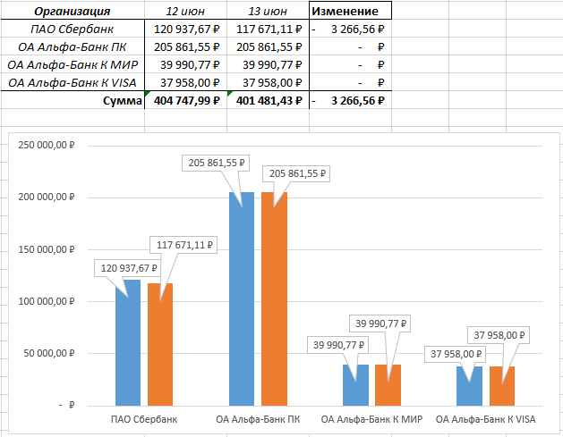Viewport: 563px width, 437px height.
Task: Click the 'ОА Альфа-Банк К МИР' table cell
Action: [73, 64]
